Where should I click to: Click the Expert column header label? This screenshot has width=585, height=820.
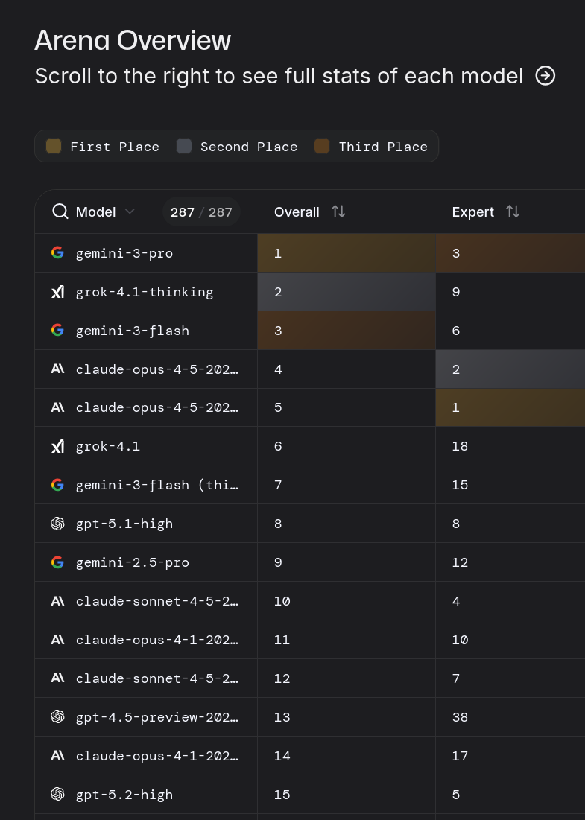pos(472,212)
